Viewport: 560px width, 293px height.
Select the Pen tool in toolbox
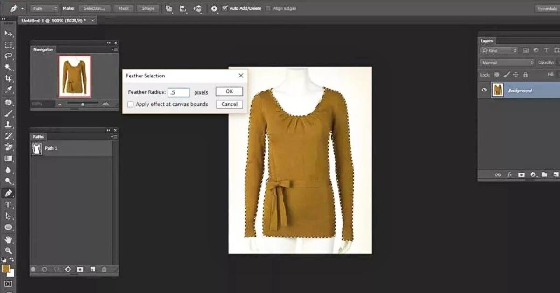pyautogui.click(x=8, y=193)
